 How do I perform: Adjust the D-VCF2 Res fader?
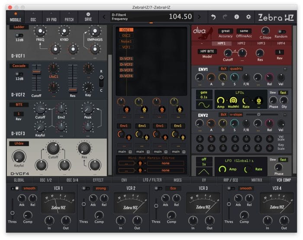coord(73,90)
